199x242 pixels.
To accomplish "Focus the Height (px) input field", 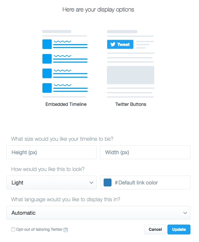I will pos(51,152).
